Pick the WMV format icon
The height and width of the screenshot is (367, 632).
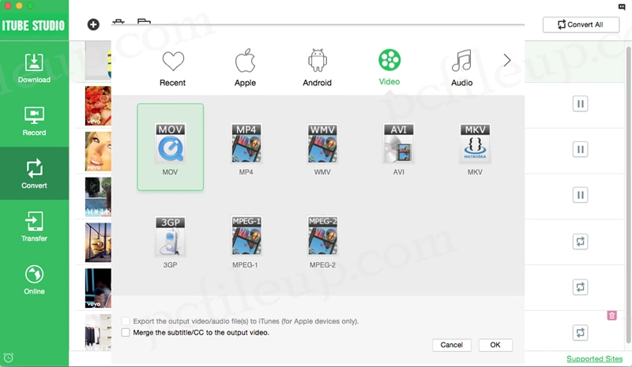(x=322, y=144)
